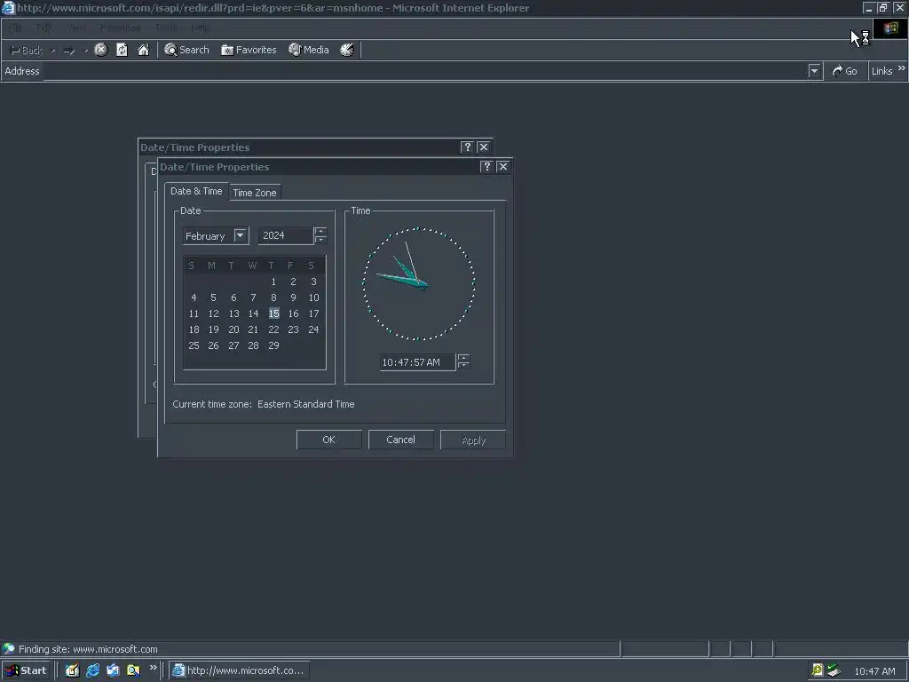Open the Outlook Express quick launch icon

113,670
